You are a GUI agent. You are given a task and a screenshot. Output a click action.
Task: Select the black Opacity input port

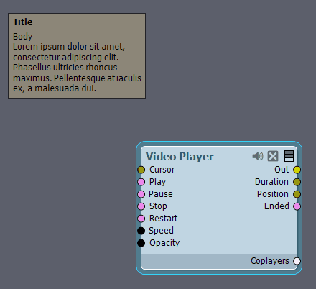[x=141, y=243]
